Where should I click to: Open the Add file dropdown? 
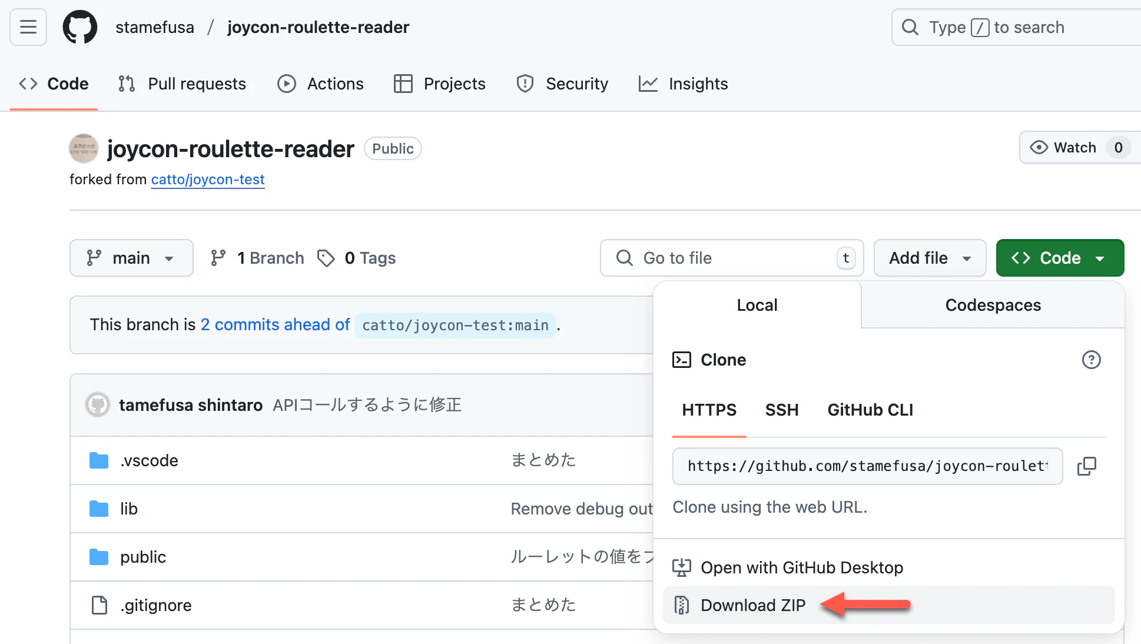click(929, 258)
